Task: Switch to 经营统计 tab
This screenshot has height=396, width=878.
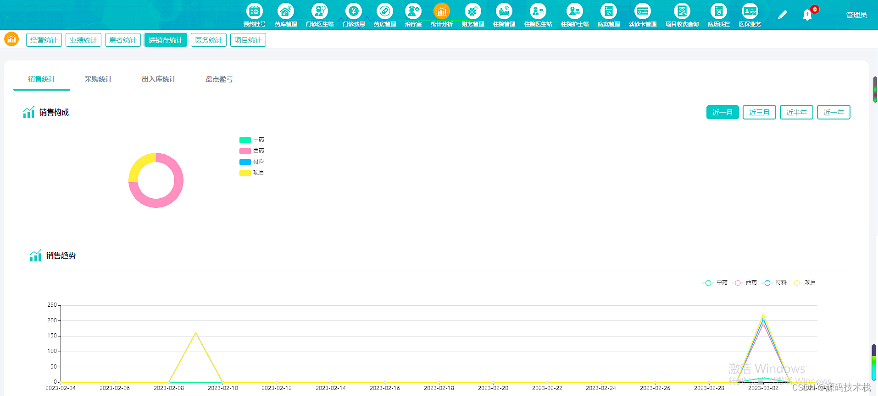Action: [x=44, y=40]
